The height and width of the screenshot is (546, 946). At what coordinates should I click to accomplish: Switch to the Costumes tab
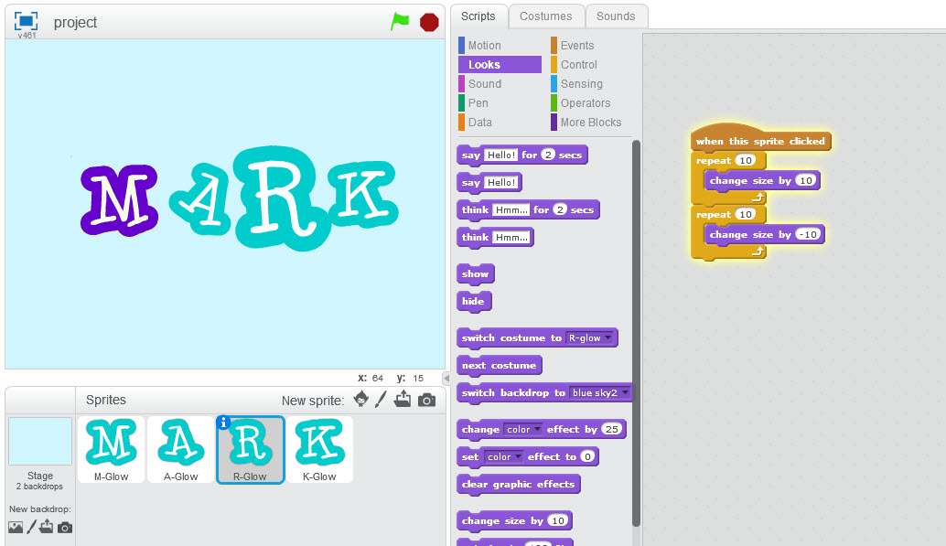coord(546,16)
